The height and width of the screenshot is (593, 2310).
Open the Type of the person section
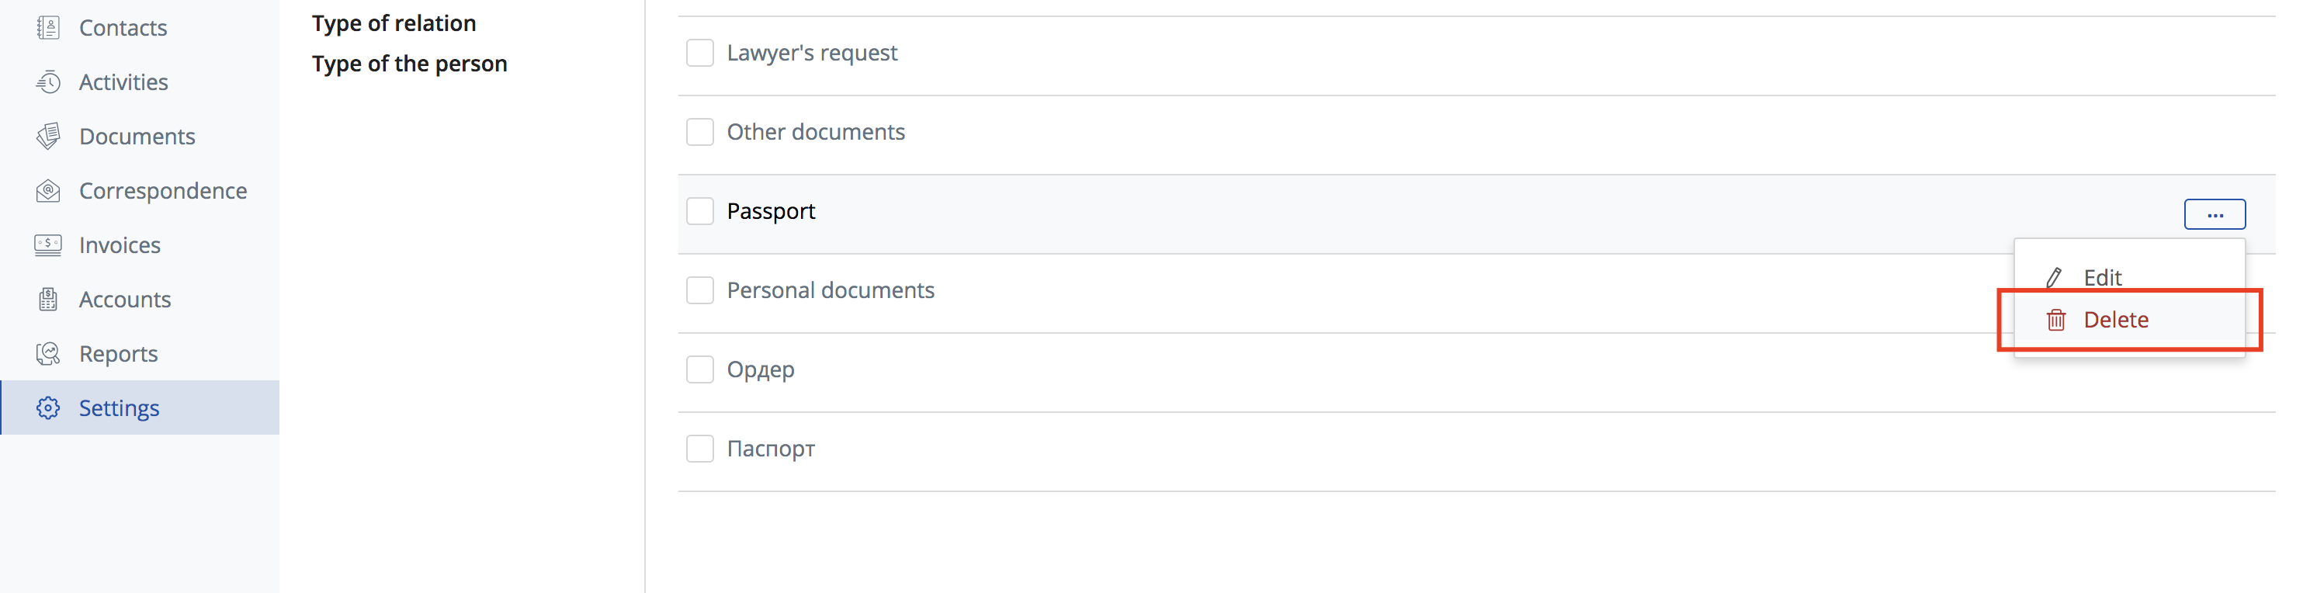click(410, 64)
